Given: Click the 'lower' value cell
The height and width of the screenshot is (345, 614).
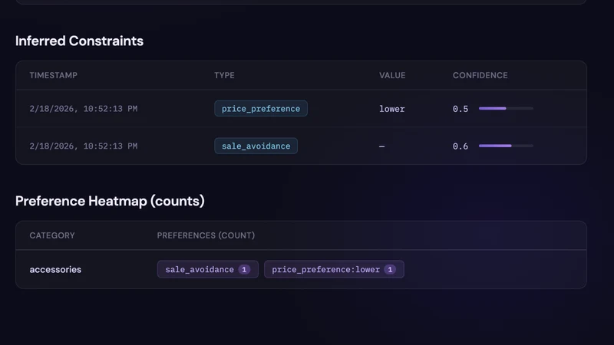Looking at the screenshot, I should coord(392,109).
